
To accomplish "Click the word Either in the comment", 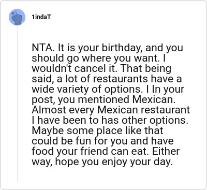I will coord(165,151).
